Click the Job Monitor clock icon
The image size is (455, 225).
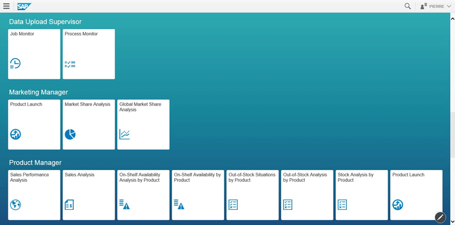click(15, 63)
